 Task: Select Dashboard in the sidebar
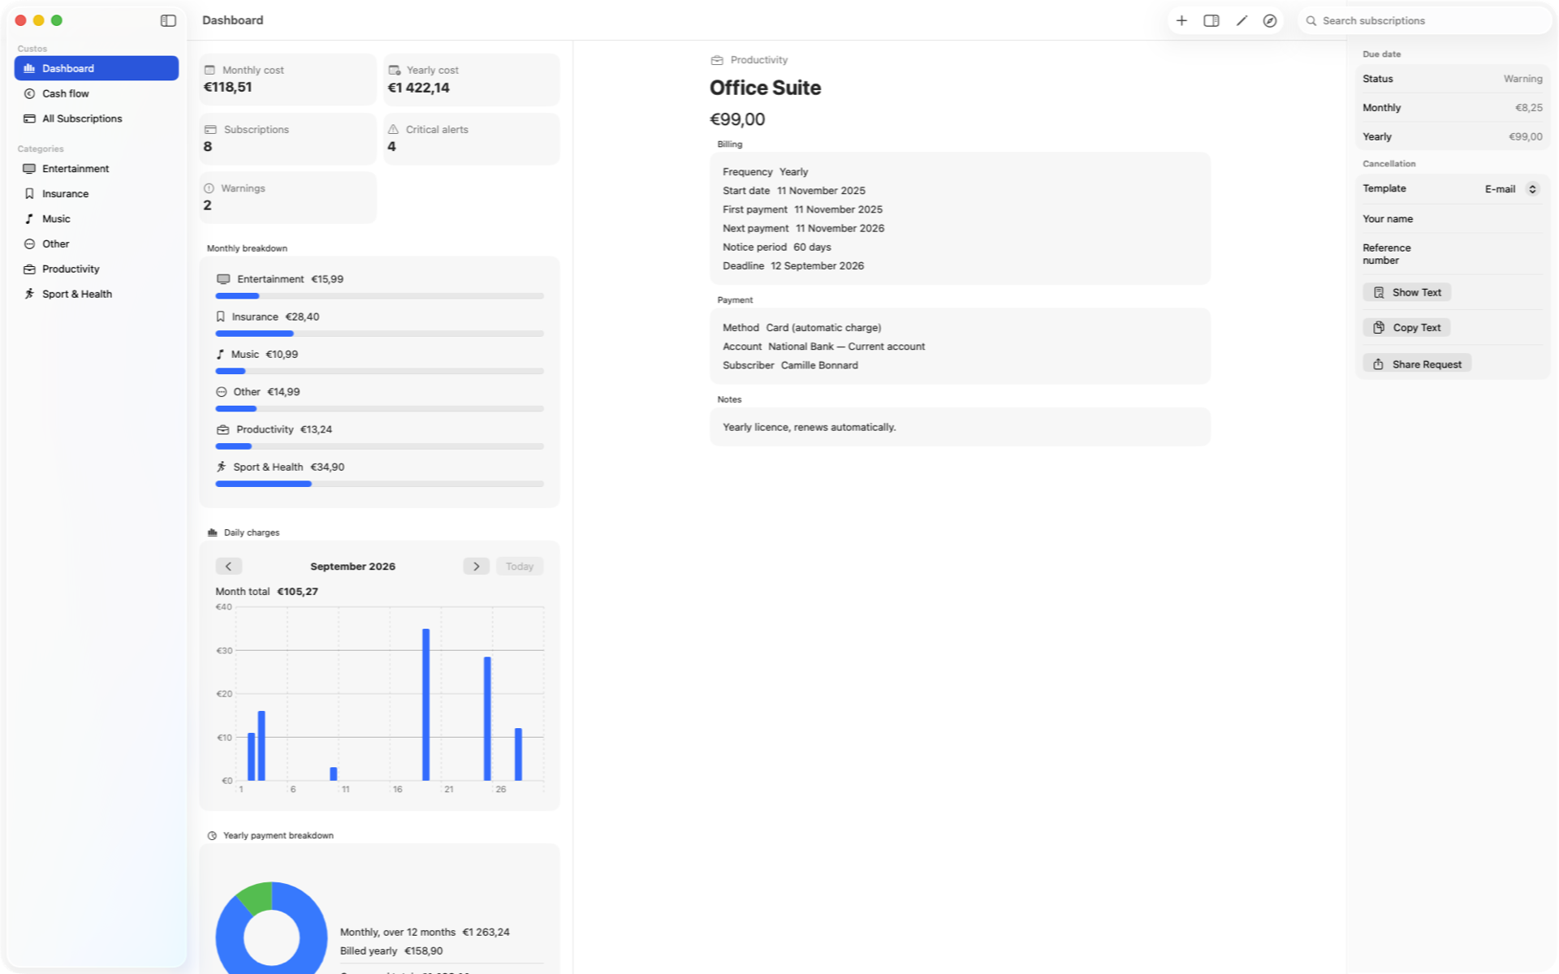tap(97, 68)
